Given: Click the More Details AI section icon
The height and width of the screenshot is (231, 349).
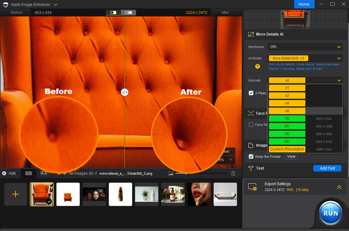Looking at the screenshot, I should (251, 34).
